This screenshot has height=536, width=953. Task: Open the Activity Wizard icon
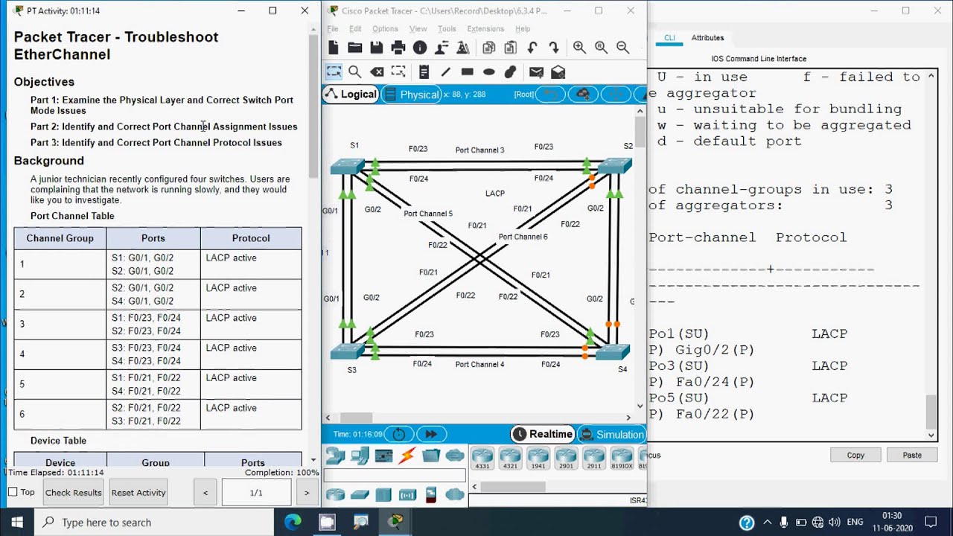pyautogui.click(x=463, y=48)
